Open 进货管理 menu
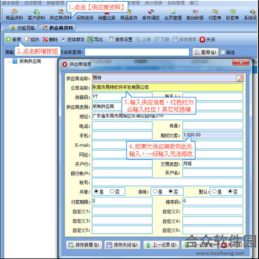 33,3
